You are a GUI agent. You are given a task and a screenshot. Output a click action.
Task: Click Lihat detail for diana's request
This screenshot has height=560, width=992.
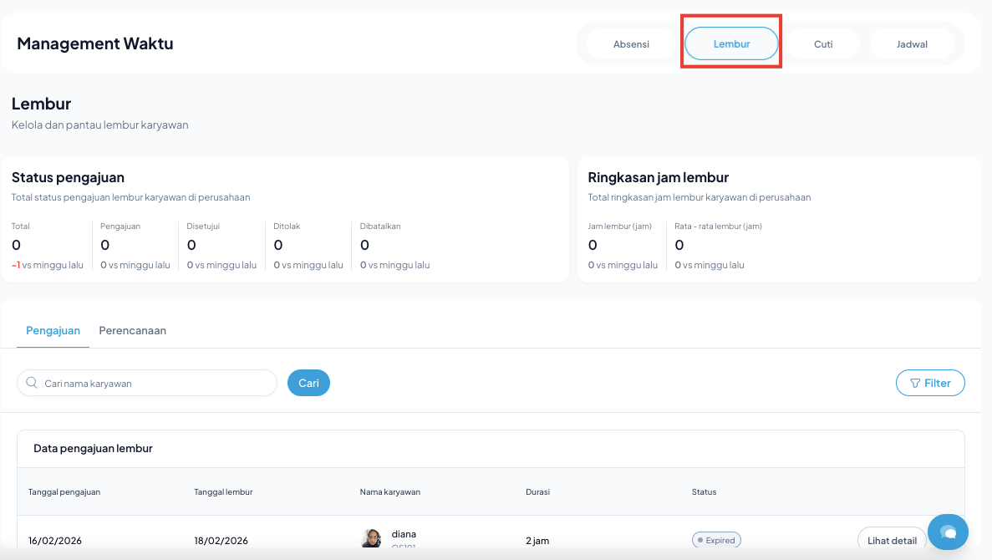tap(892, 540)
